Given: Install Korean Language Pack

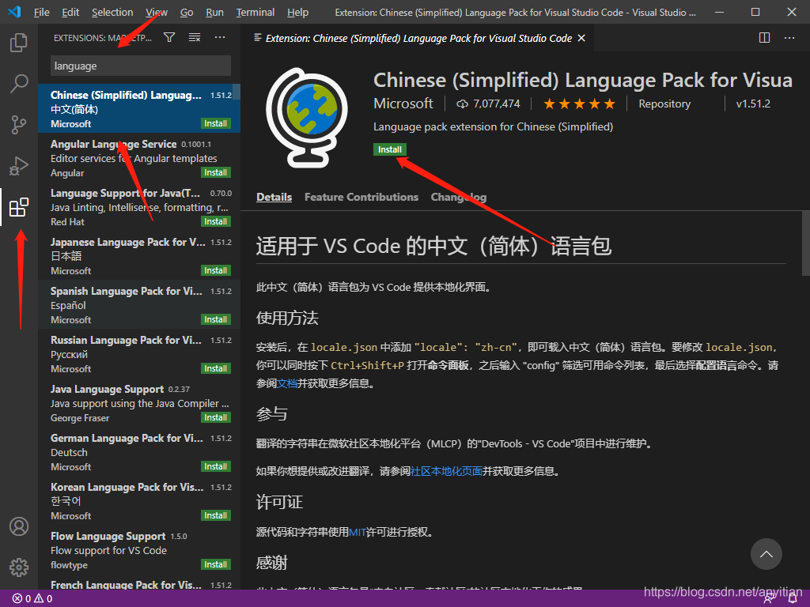Looking at the screenshot, I should pos(215,515).
